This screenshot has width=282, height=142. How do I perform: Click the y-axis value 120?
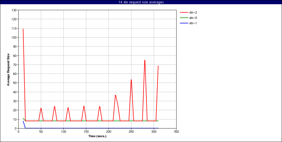coord(15,19)
